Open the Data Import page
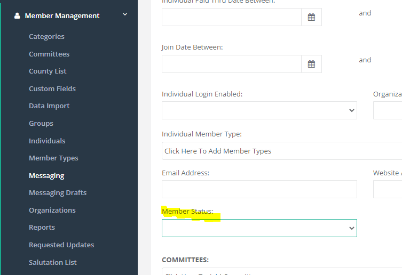The width and height of the screenshot is (402, 275). click(49, 106)
